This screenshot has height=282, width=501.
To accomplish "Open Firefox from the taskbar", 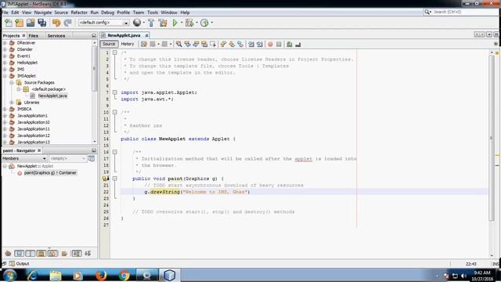I will click(101, 275).
